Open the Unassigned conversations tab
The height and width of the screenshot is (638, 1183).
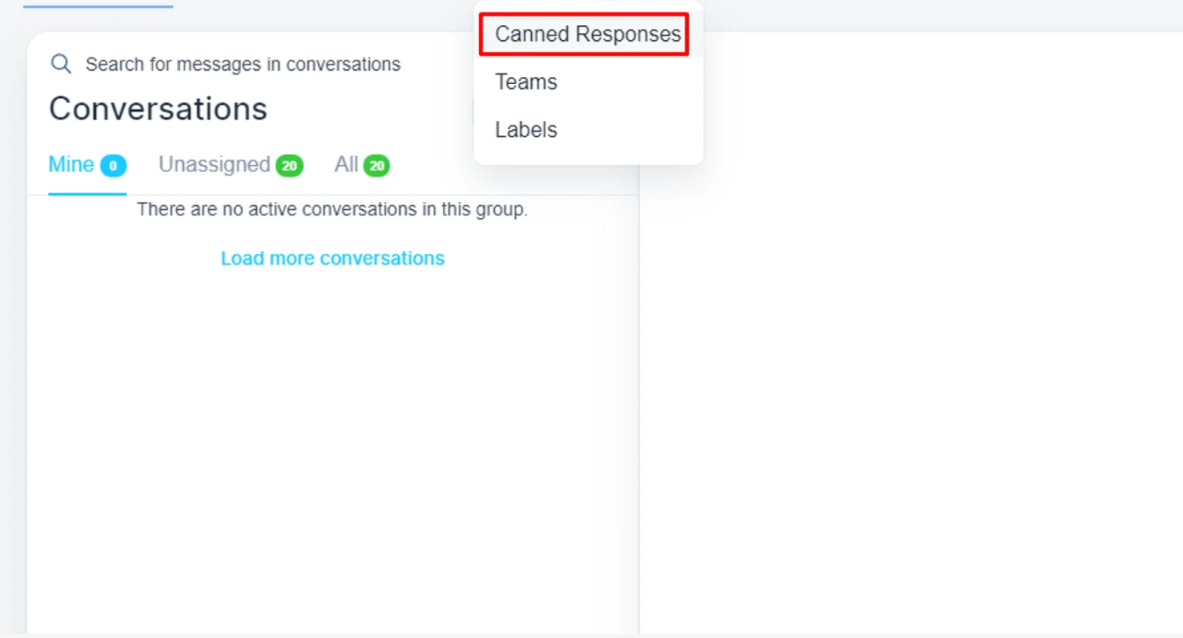point(214,165)
